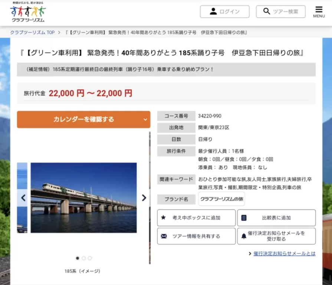
Task: Click the 旅行条件 label
Action: [x=176, y=151]
